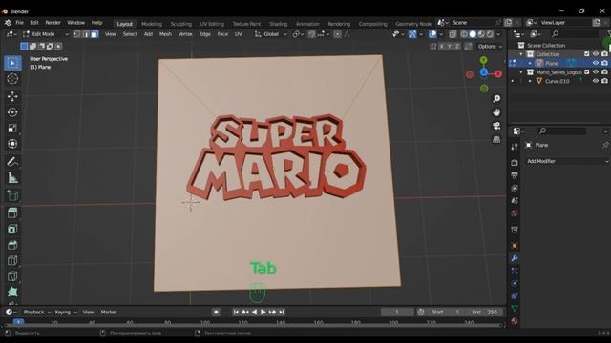
Task: Open the File menu
Action: pyautogui.click(x=19, y=23)
